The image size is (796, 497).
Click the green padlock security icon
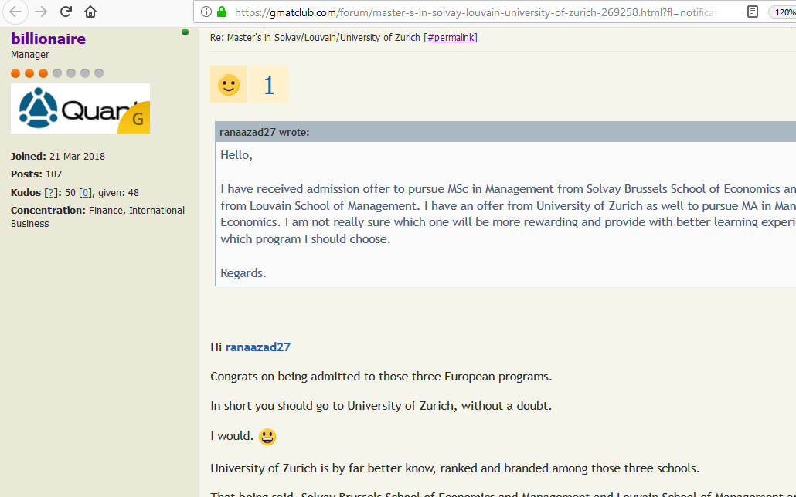pos(222,12)
